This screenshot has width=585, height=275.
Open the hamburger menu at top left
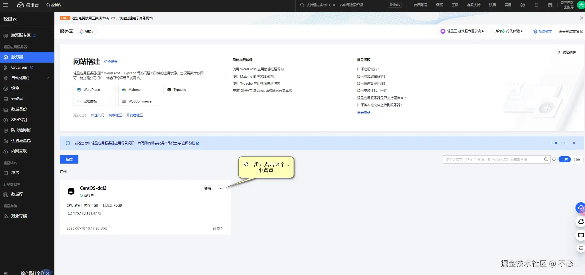click(x=6, y=5)
